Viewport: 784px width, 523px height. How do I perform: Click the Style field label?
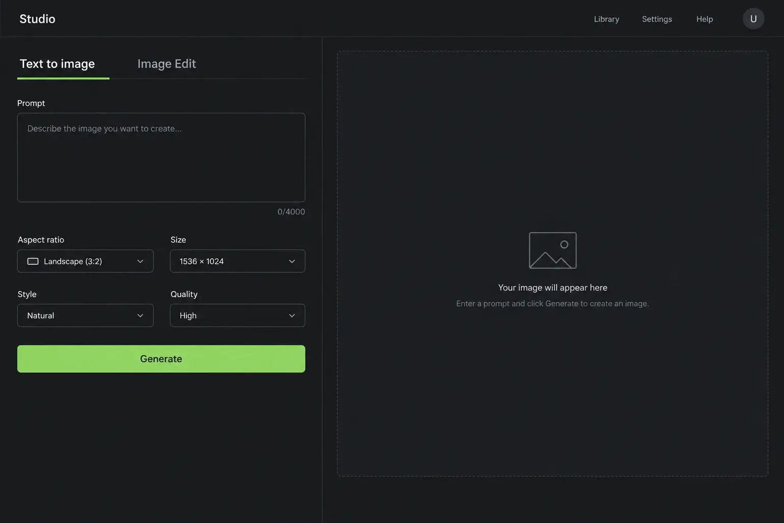(x=27, y=294)
